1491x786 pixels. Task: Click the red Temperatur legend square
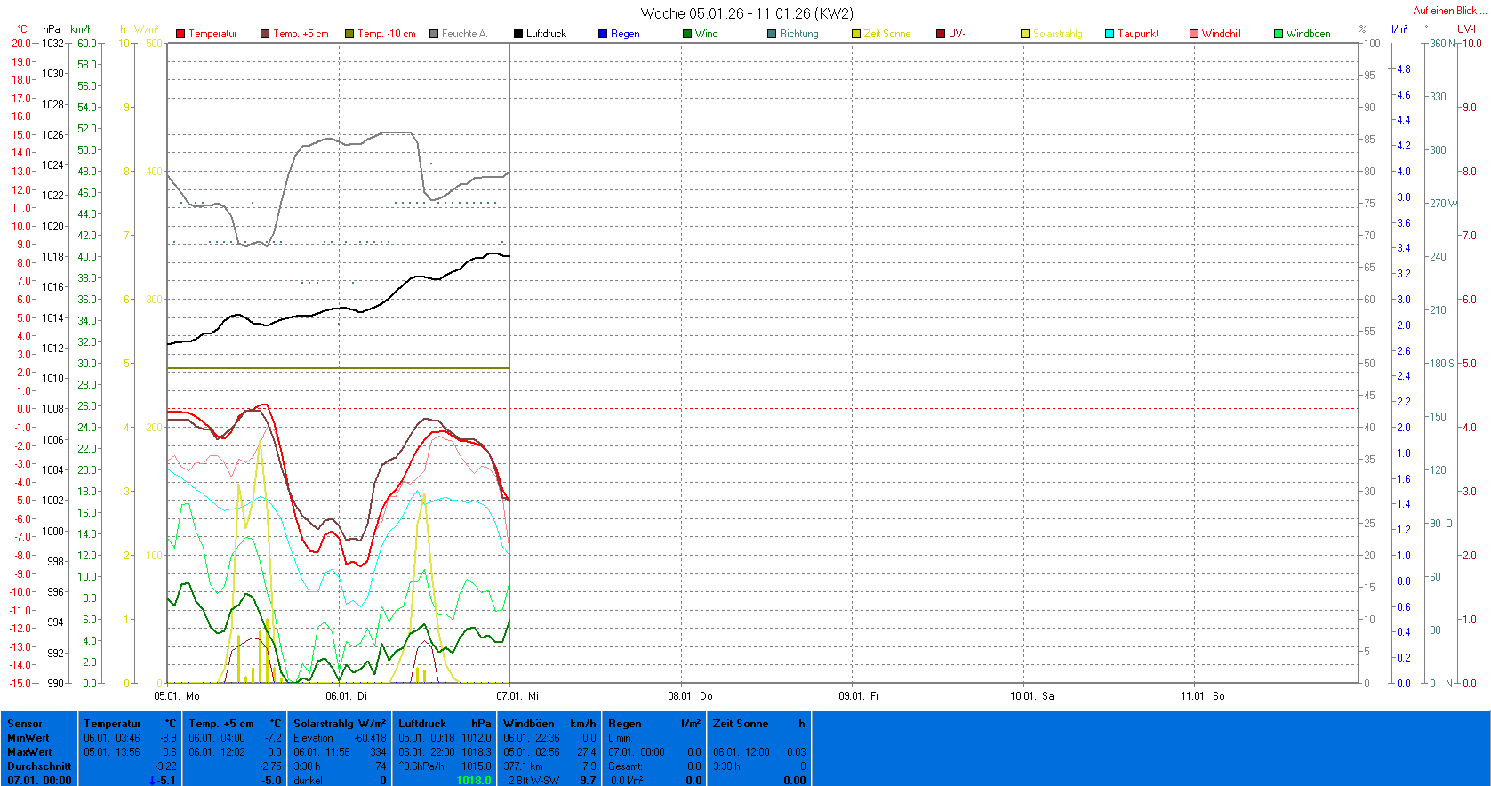tap(180, 34)
